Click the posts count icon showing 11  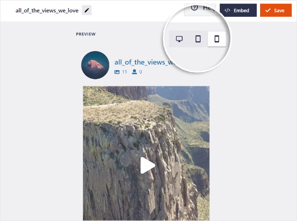tap(117, 72)
